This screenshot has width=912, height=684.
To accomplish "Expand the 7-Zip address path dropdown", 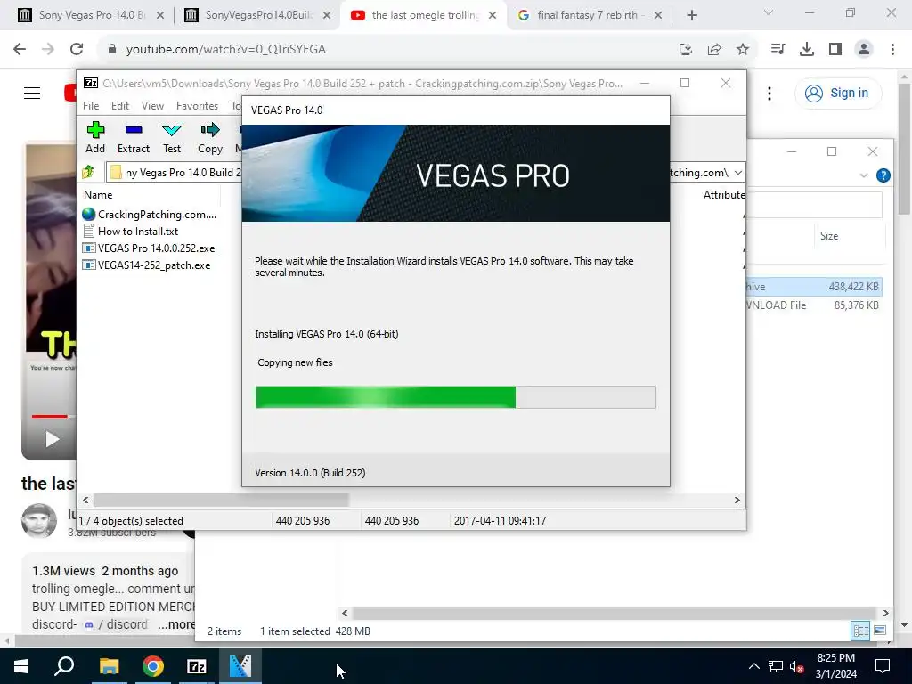I will pyautogui.click(x=737, y=173).
